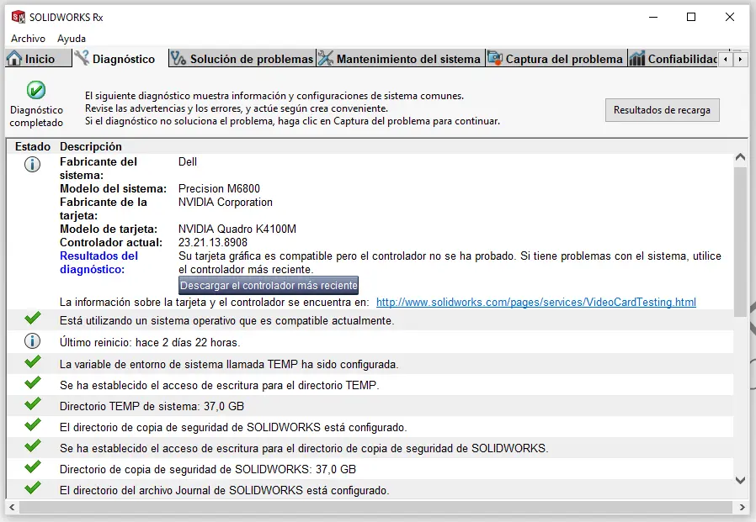Click the right arrow to reveal hidden tabs
756x522 pixels.
[740, 59]
